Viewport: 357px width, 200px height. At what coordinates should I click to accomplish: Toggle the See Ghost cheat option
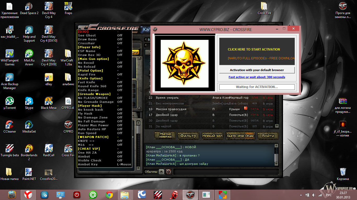[x=105, y=35]
